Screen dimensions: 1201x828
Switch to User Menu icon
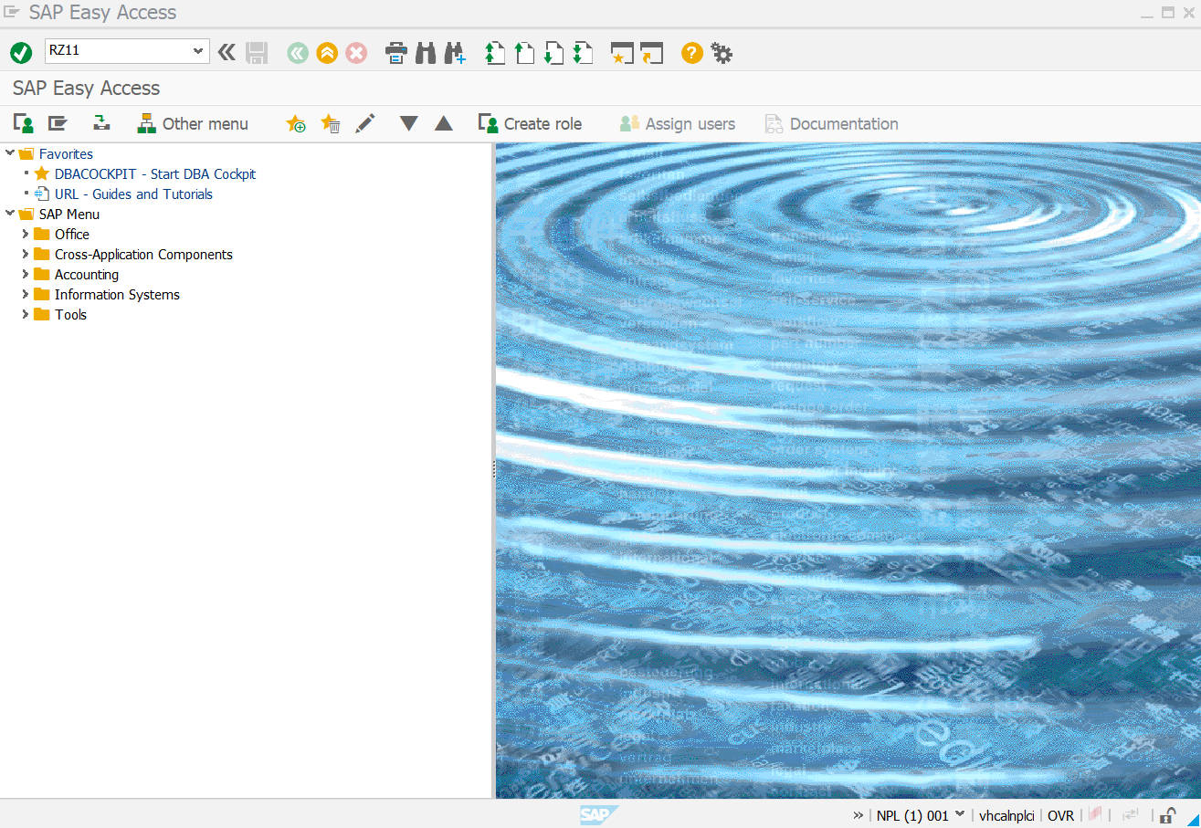(24, 123)
